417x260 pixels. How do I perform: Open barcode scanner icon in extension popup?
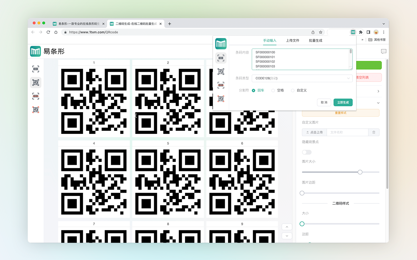tap(221, 85)
